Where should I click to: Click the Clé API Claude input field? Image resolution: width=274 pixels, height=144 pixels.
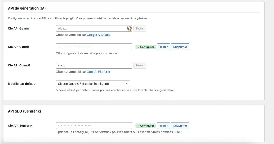[94, 47]
